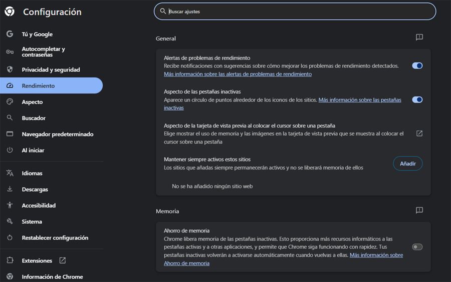Open link Más información sobre las alertas de rendimiento
Image resolution: width=451 pixels, height=282 pixels.
[238, 74]
